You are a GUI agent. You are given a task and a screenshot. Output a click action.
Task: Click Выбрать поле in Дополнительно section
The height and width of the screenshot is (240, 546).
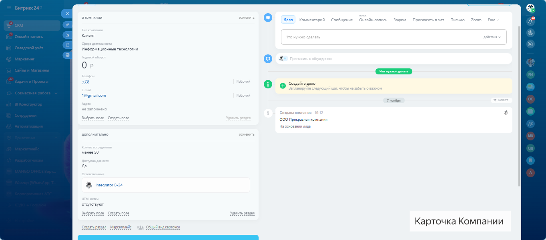[x=93, y=214]
